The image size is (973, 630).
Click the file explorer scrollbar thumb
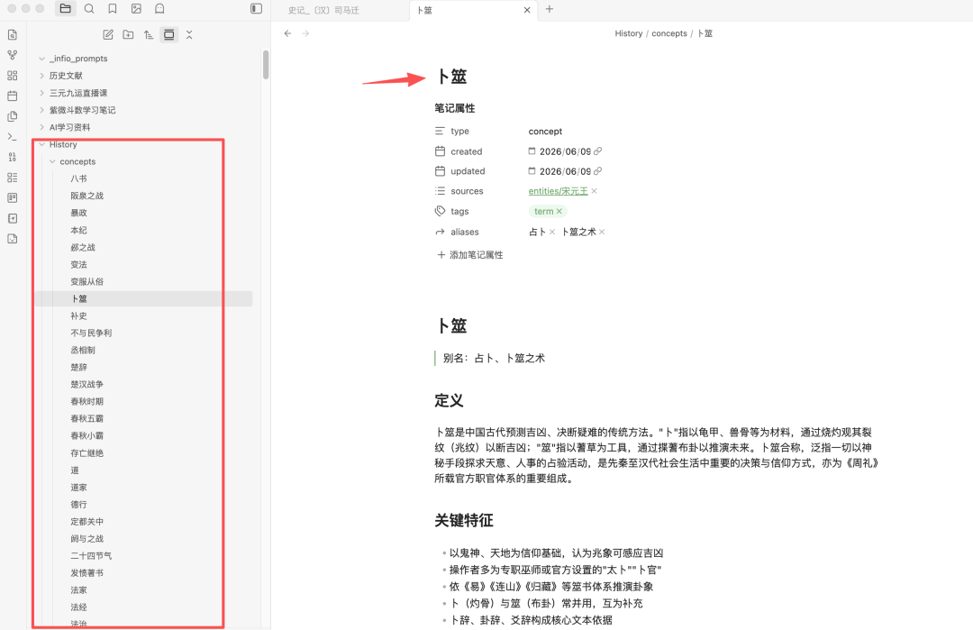[266, 65]
